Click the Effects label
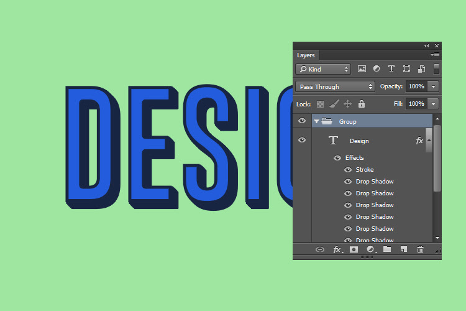This screenshot has width=466, height=311. [354, 158]
